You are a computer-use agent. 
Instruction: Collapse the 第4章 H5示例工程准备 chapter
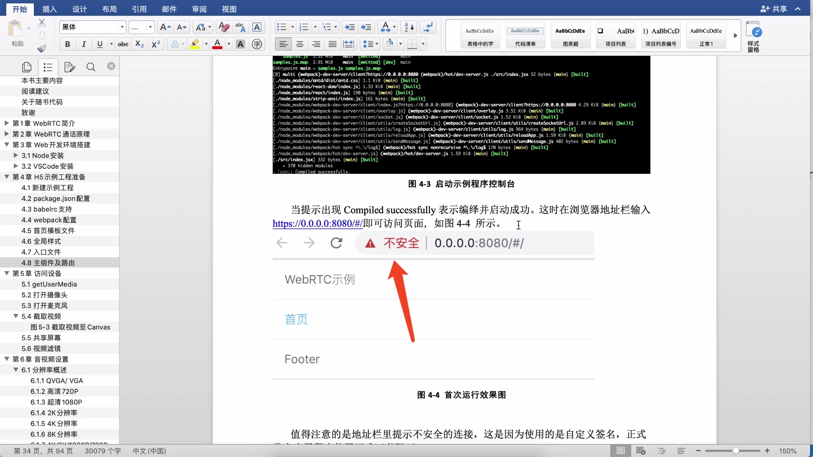6,177
